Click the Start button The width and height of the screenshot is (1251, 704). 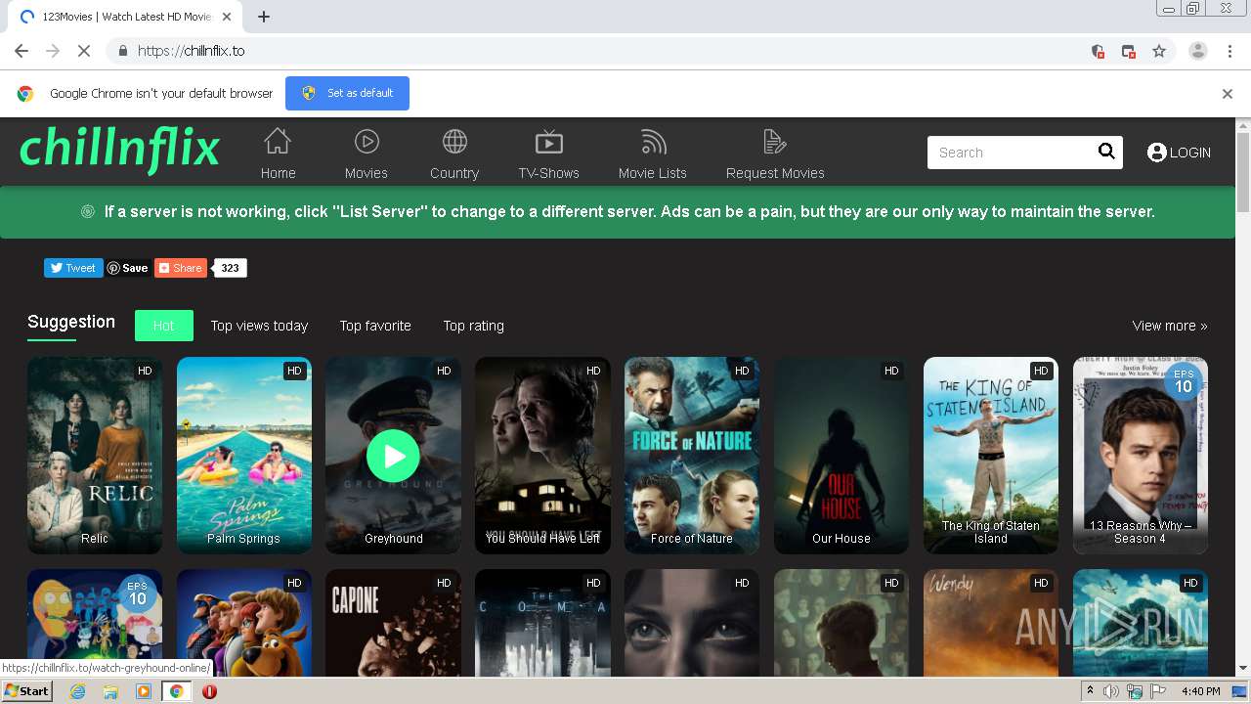pos(26,691)
